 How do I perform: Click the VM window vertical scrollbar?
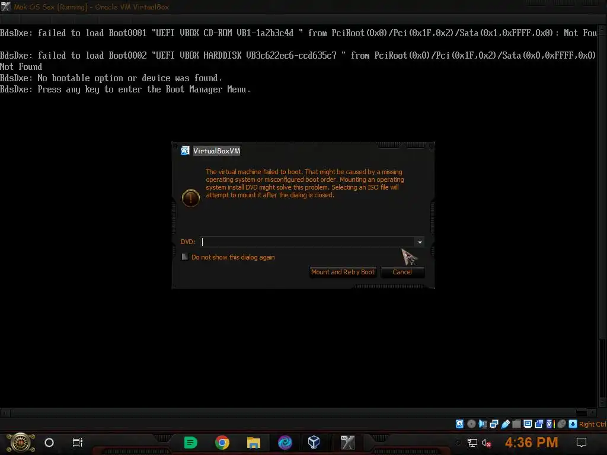tap(602, 216)
